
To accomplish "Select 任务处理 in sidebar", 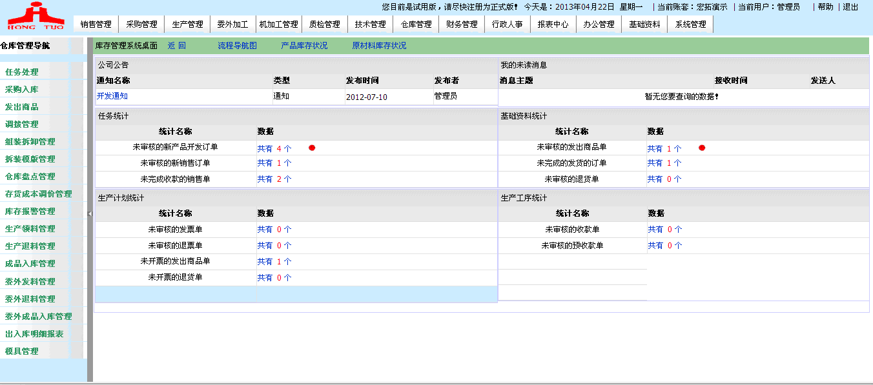I will pos(22,72).
